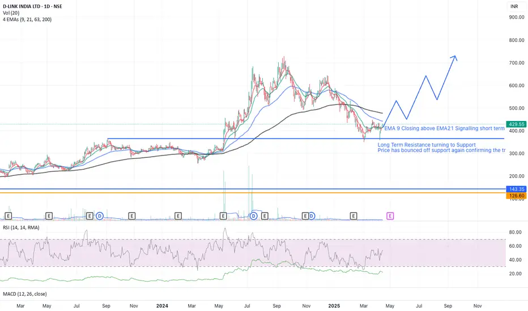The width and height of the screenshot is (528, 311).
Task: Open the dividend D marker at July 2024
Action: pos(254,216)
